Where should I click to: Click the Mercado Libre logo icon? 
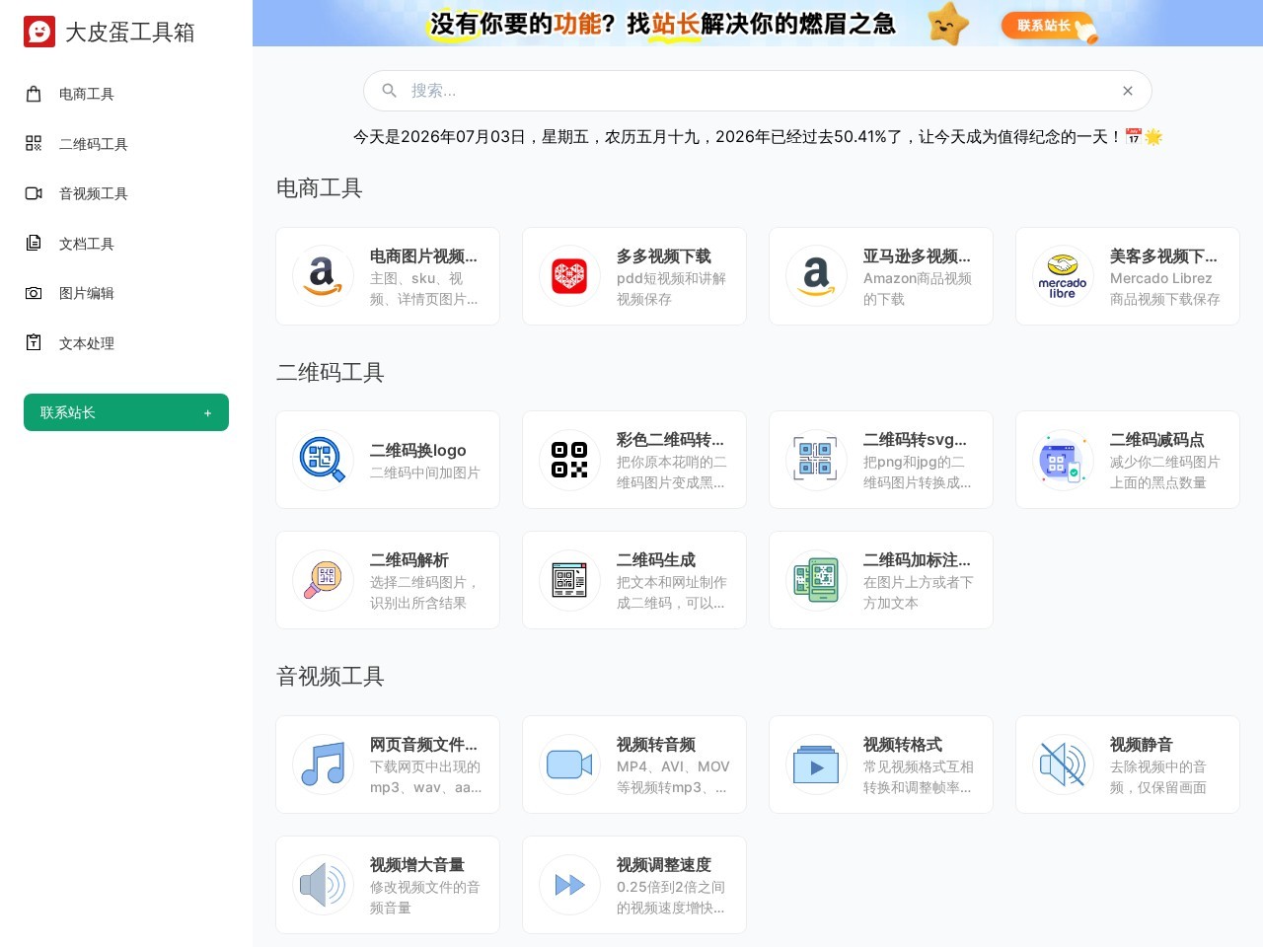click(x=1063, y=276)
